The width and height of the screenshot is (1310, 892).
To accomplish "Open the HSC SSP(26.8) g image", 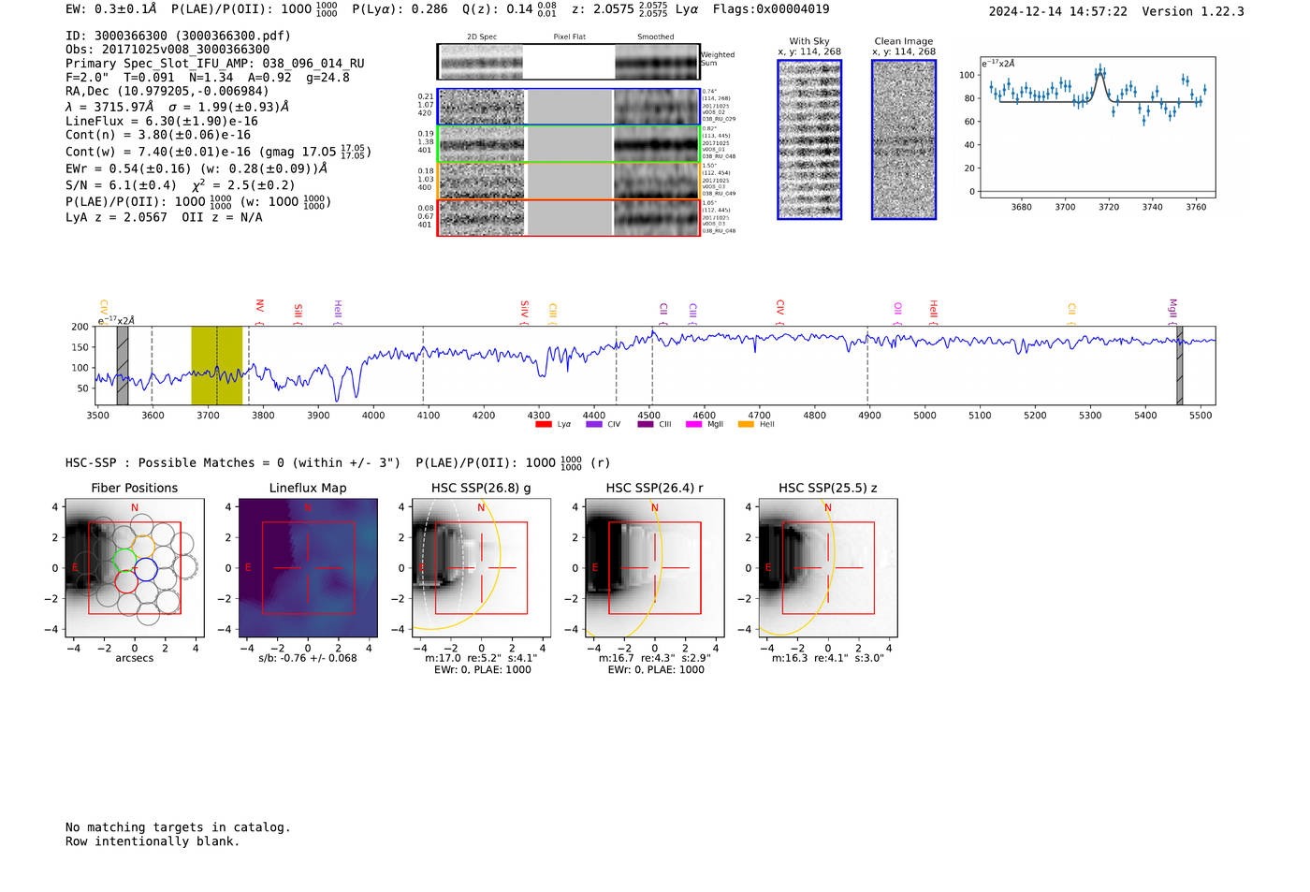I will (481, 568).
